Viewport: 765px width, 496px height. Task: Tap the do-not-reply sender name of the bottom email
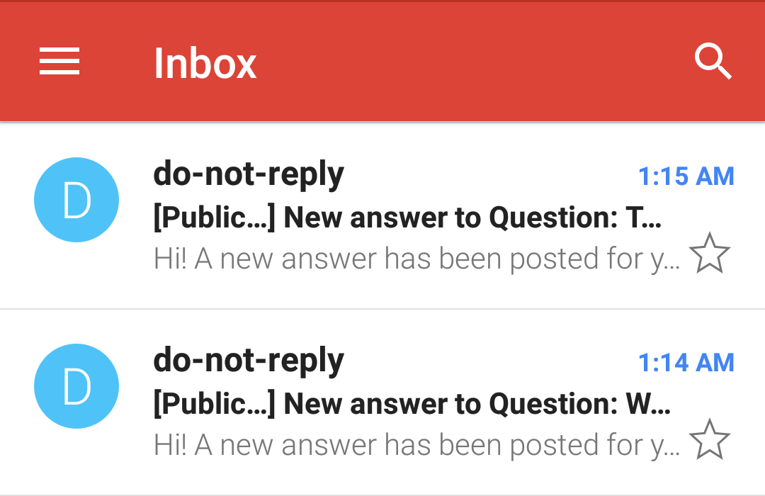[x=249, y=360]
